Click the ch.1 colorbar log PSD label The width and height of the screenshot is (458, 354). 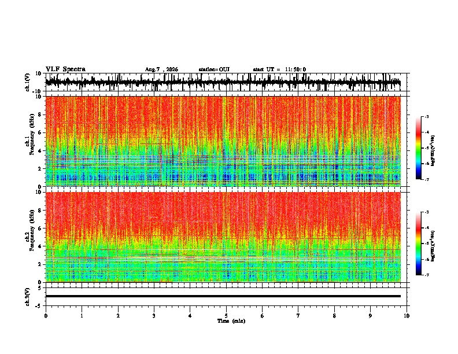(433, 151)
